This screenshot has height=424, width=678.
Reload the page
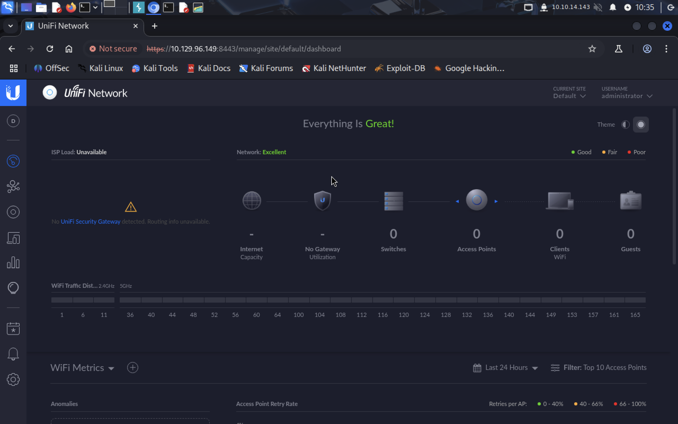(50, 49)
